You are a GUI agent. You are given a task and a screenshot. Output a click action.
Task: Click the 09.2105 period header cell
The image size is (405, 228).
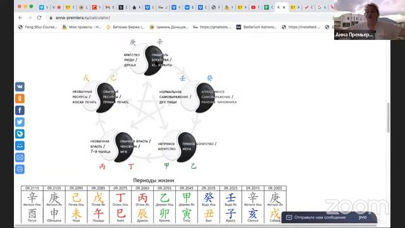[x=54, y=188]
